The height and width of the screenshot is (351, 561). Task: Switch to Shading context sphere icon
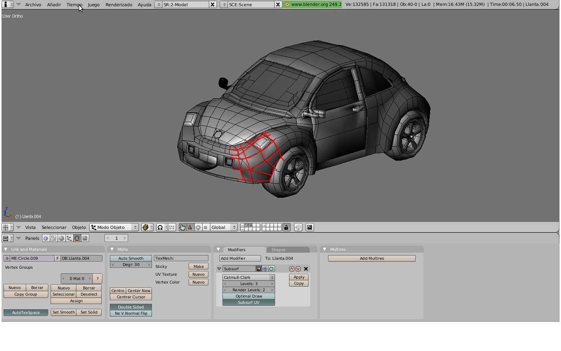(62, 238)
